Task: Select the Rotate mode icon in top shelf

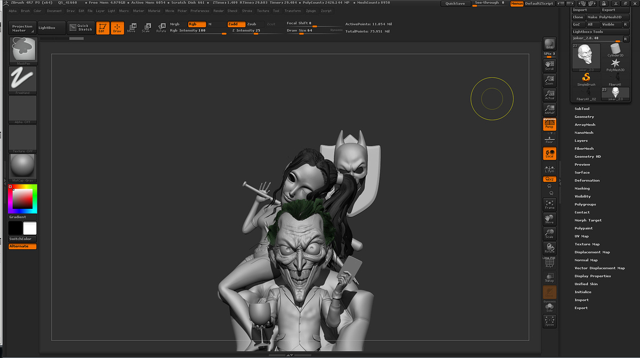Action: [x=161, y=28]
